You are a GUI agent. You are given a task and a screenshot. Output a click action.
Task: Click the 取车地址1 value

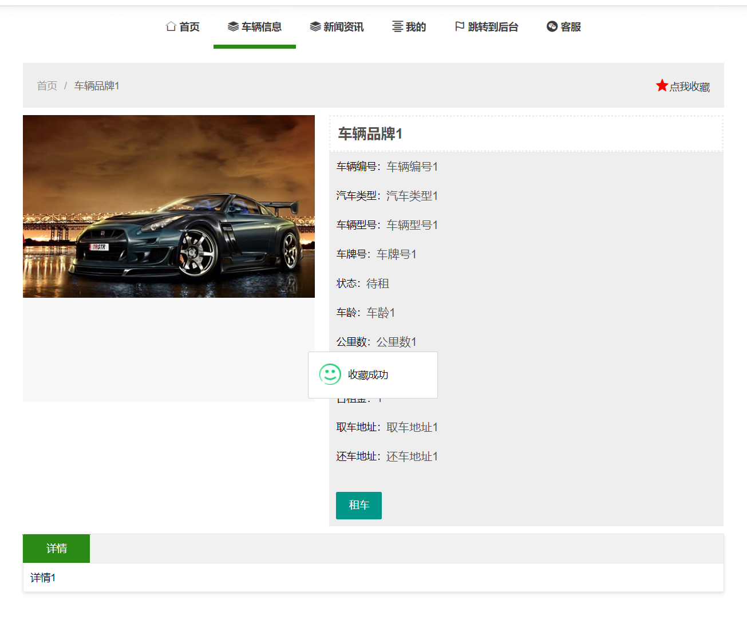point(412,427)
